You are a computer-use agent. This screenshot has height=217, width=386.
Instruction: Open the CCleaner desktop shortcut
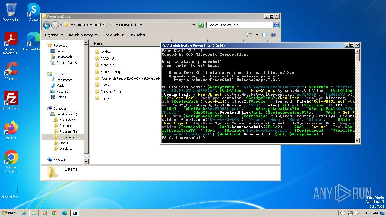click(11, 71)
